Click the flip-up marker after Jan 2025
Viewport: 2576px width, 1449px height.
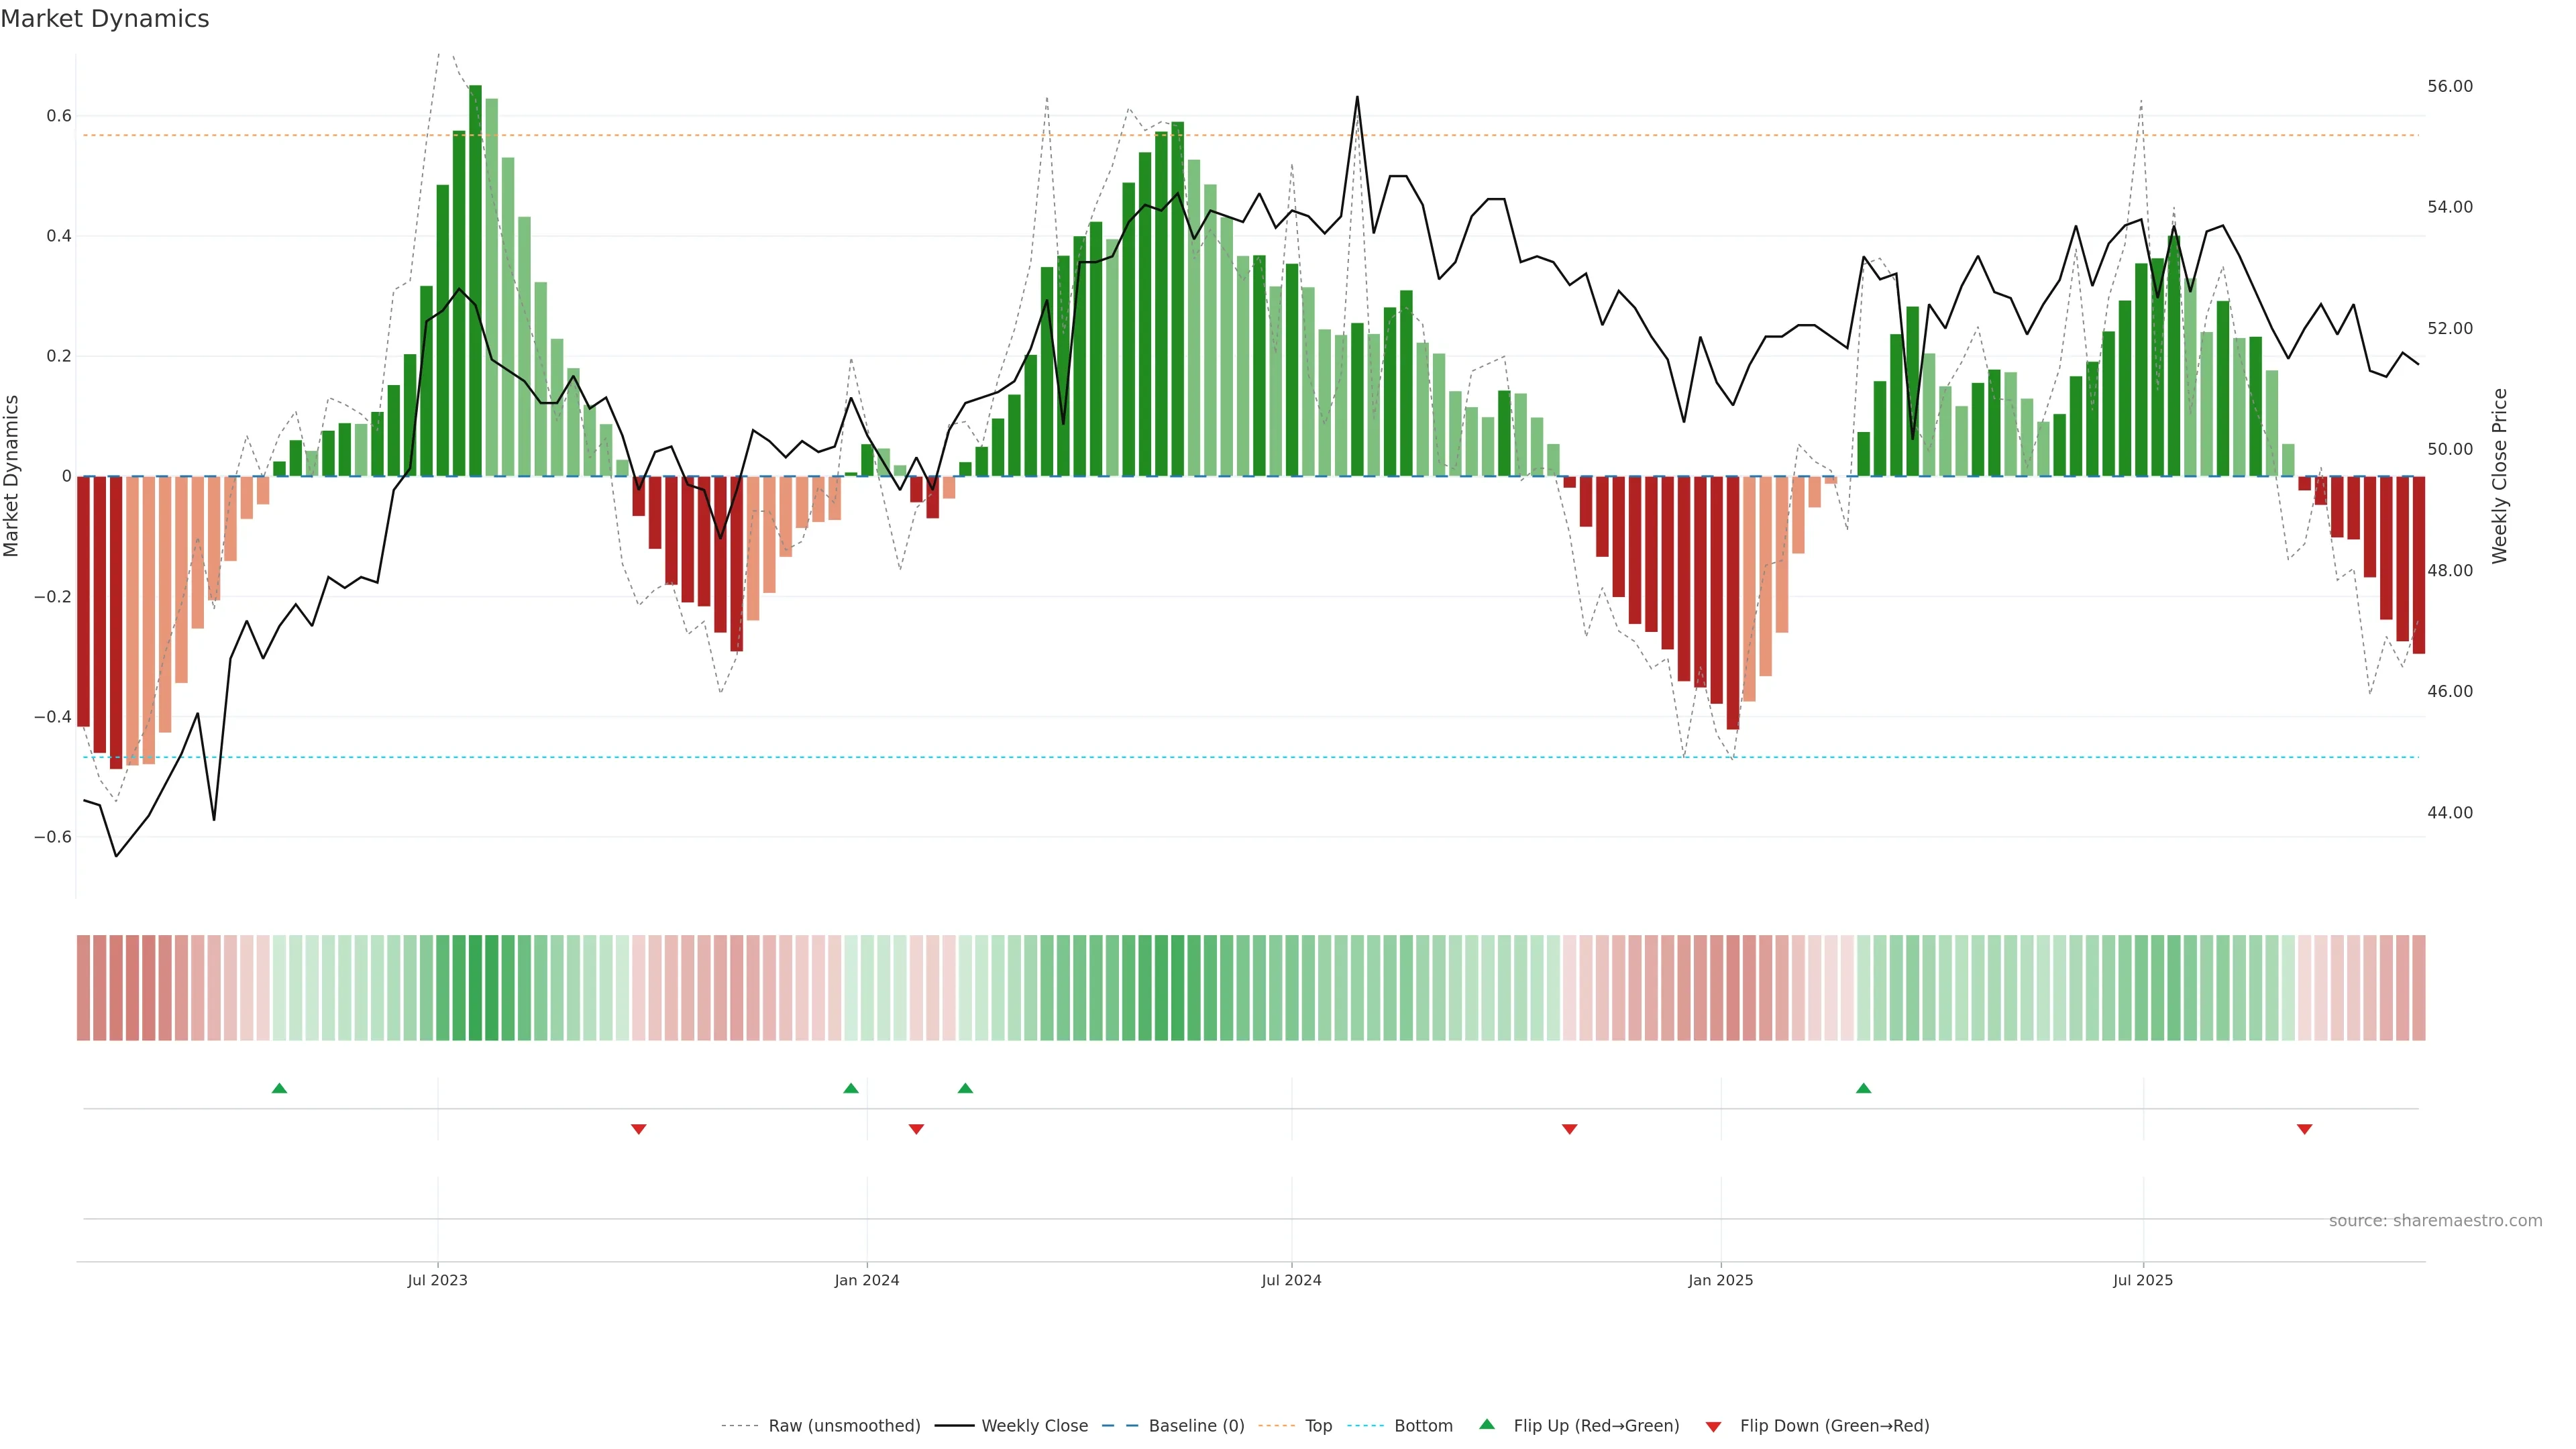tap(1863, 1088)
